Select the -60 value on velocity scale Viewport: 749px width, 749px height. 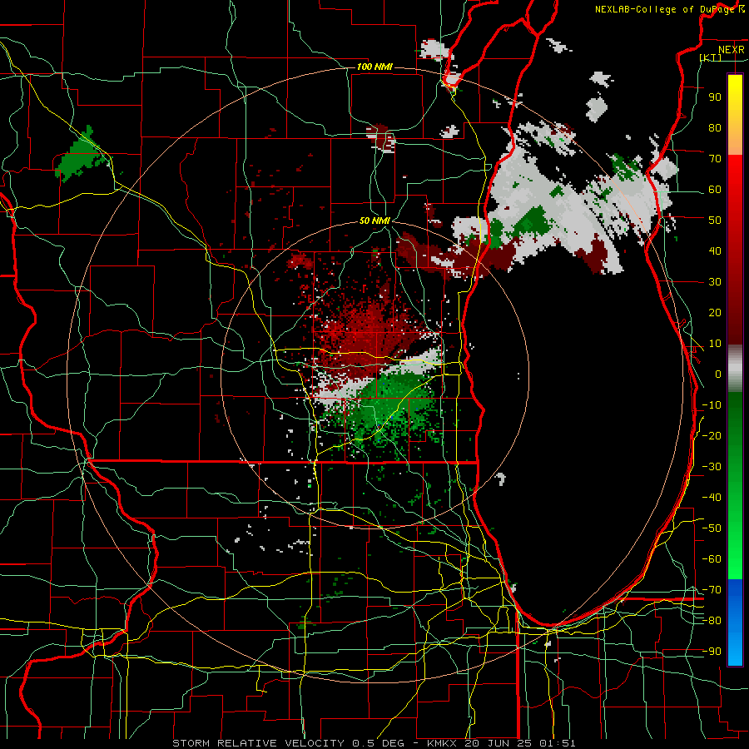click(712, 559)
